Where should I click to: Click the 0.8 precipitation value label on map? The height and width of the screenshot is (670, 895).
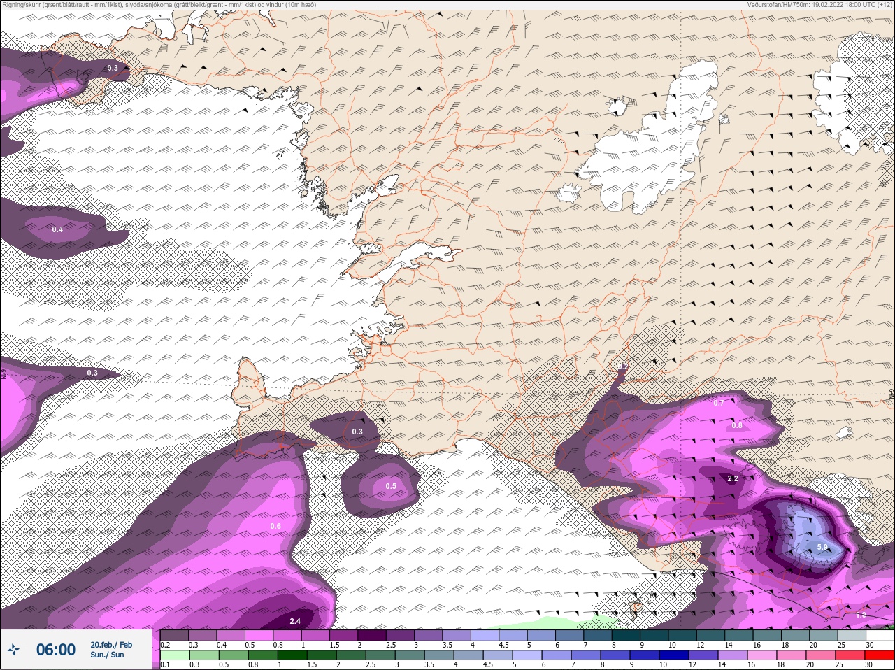coord(737,425)
